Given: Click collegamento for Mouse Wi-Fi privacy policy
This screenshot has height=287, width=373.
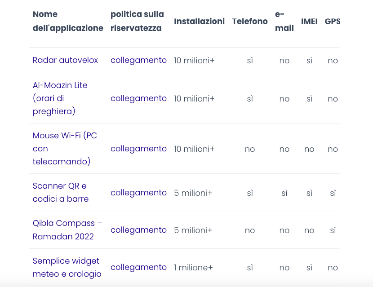Looking at the screenshot, I should 138,148.
